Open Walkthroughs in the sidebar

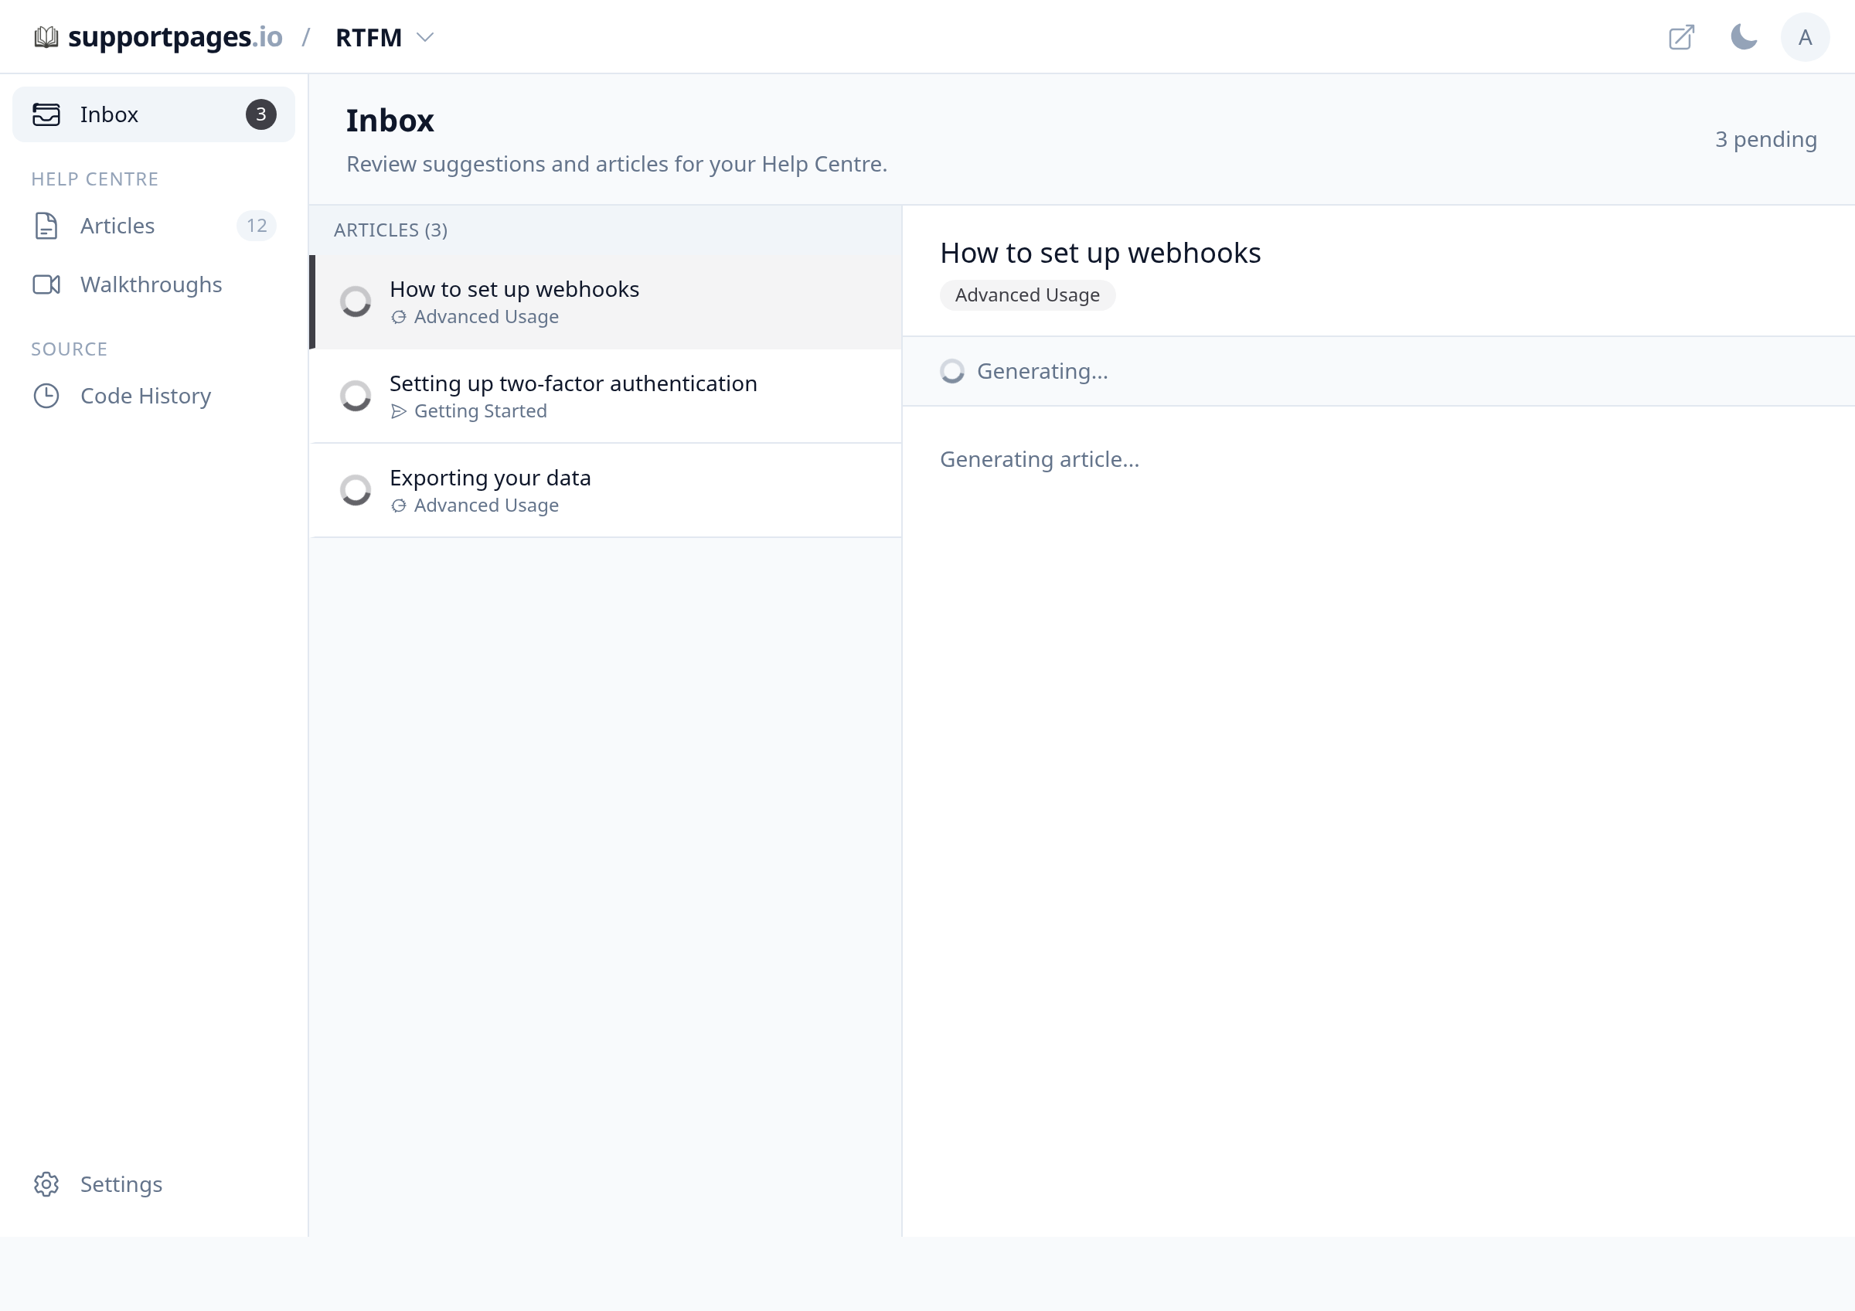click(154, 284)
